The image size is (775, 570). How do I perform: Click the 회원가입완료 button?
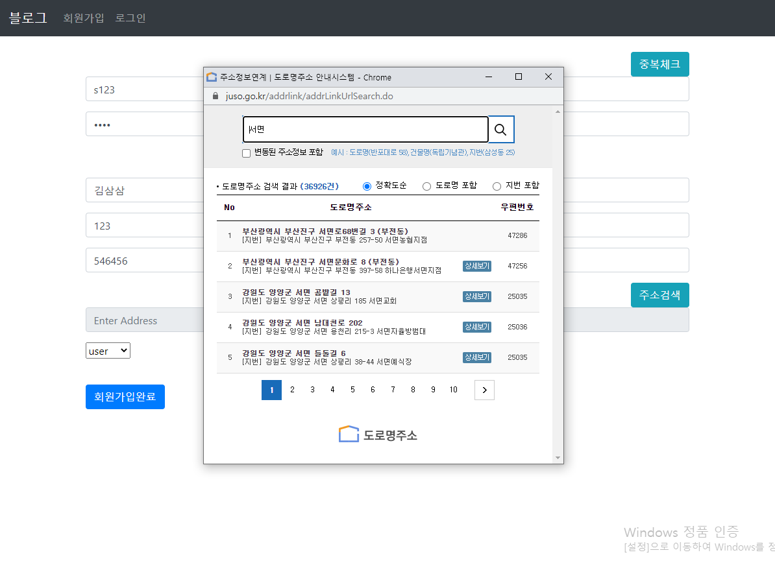125,396
